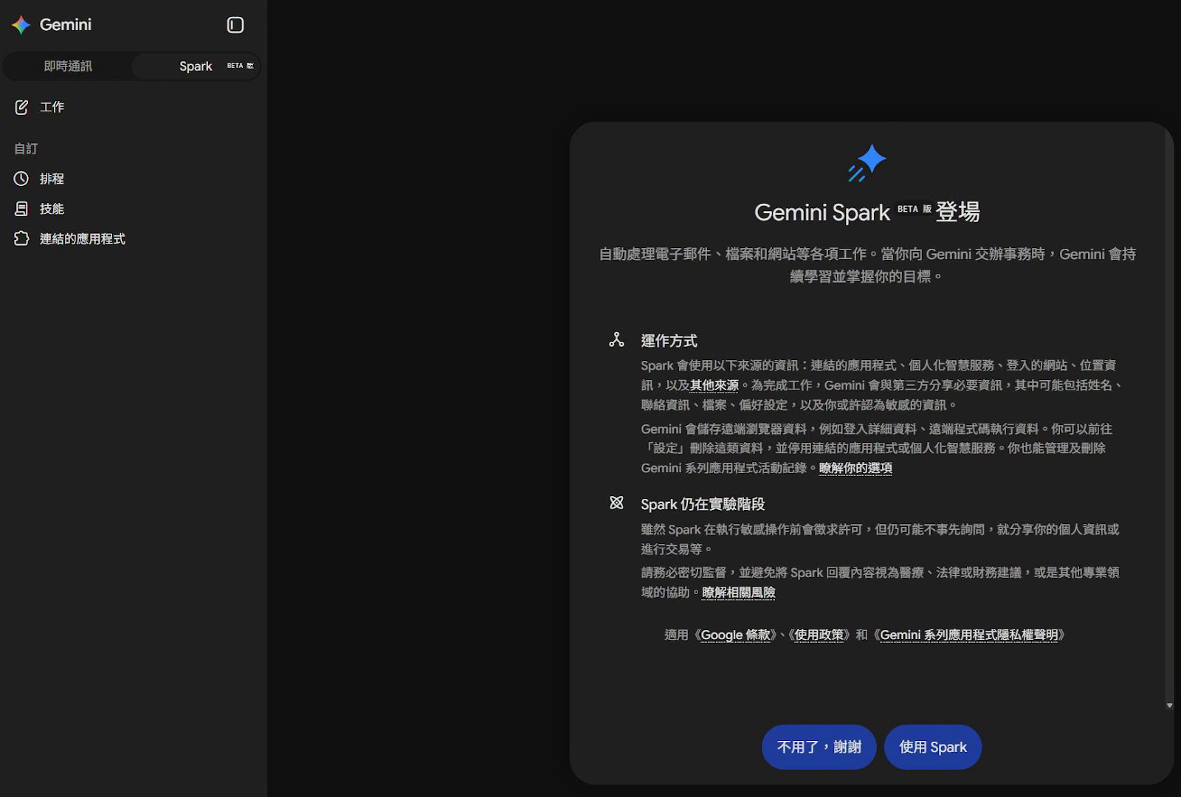The image size is (1181, 797).
Task: Open the Gemini 系列應用程式隱私權聲明 link
Action: tap(969, 635)
